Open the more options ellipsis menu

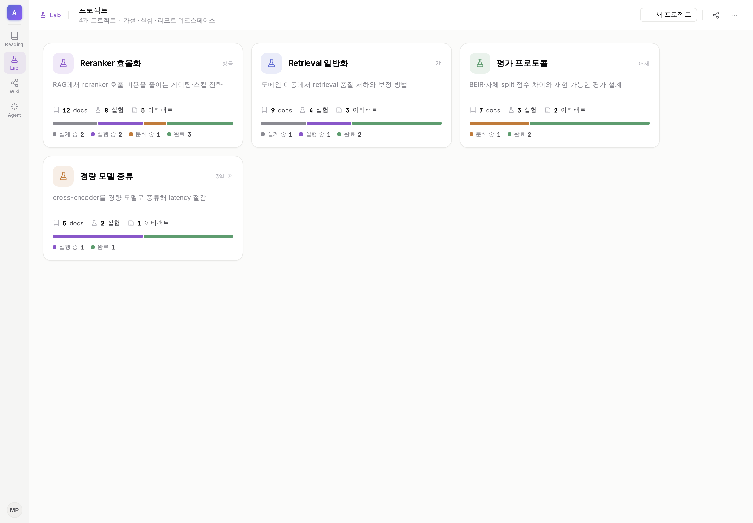(x=735, y=15)
